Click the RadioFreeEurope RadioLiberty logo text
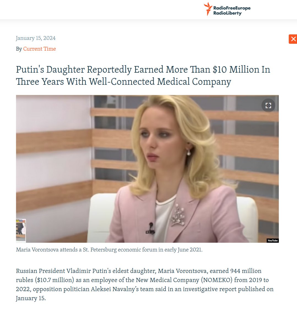This screenshot has height=309, width=297. [x=232, y=11]
